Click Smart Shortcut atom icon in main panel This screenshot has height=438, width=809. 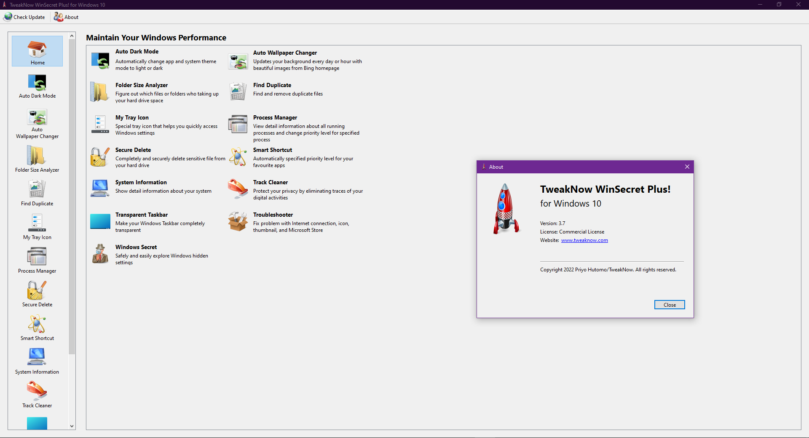tap(238, 157)
